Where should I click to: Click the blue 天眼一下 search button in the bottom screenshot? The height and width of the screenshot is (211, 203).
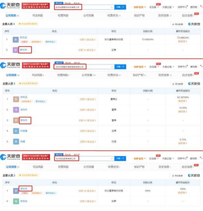120,158
